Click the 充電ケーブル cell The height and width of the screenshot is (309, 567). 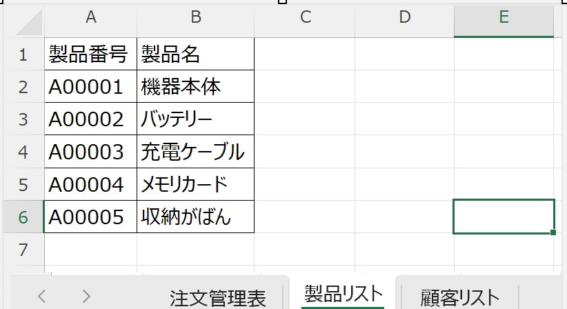196,152
